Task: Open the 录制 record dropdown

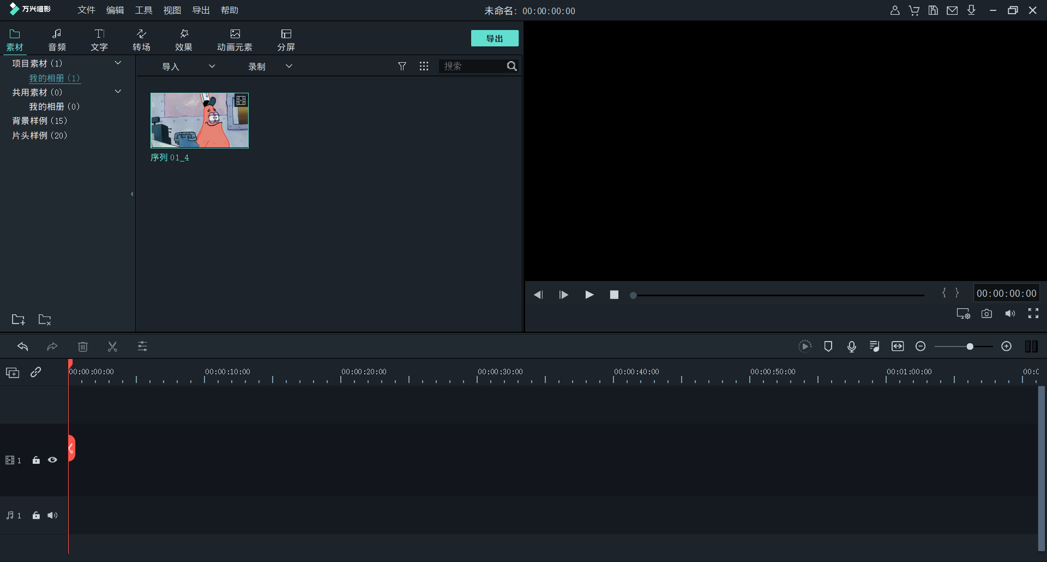Action: point(270,67)
